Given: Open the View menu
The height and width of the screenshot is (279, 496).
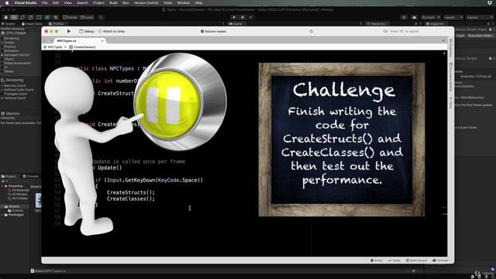Looking at the screenshot, I should pyautogui.click(x=68, y=3).
